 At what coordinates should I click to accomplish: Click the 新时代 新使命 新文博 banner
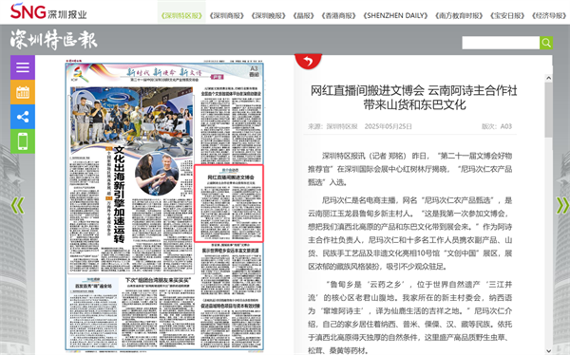pos(163,72)
